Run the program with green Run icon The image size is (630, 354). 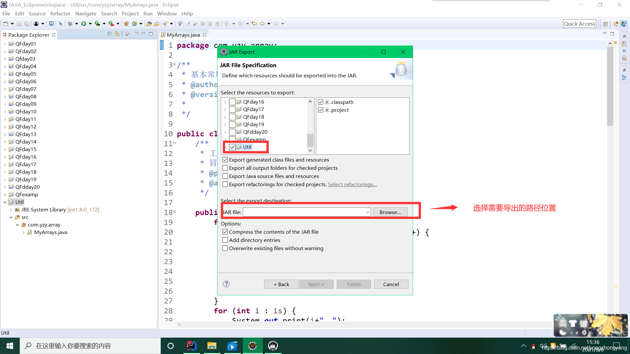click(x=84, y=24)
